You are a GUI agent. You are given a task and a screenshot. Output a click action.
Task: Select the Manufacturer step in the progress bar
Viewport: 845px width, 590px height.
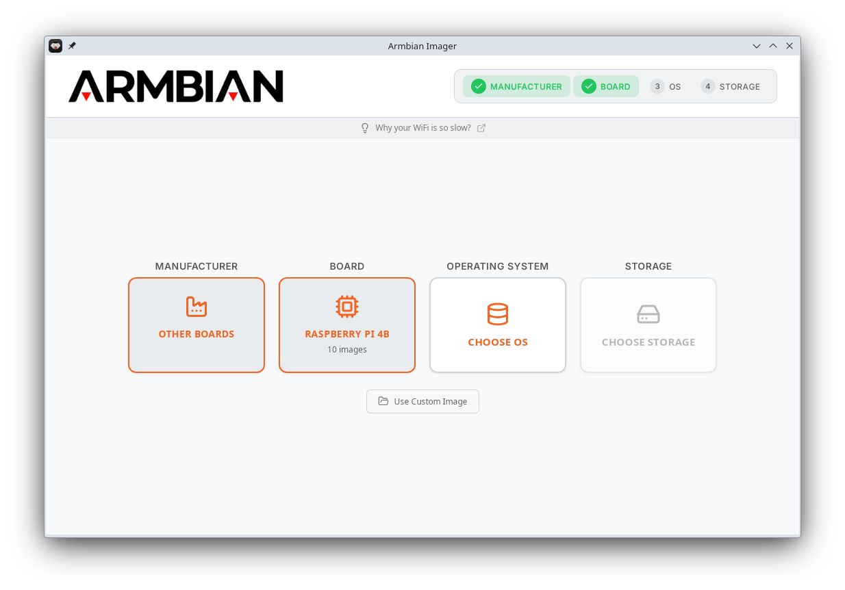[516, 86]
